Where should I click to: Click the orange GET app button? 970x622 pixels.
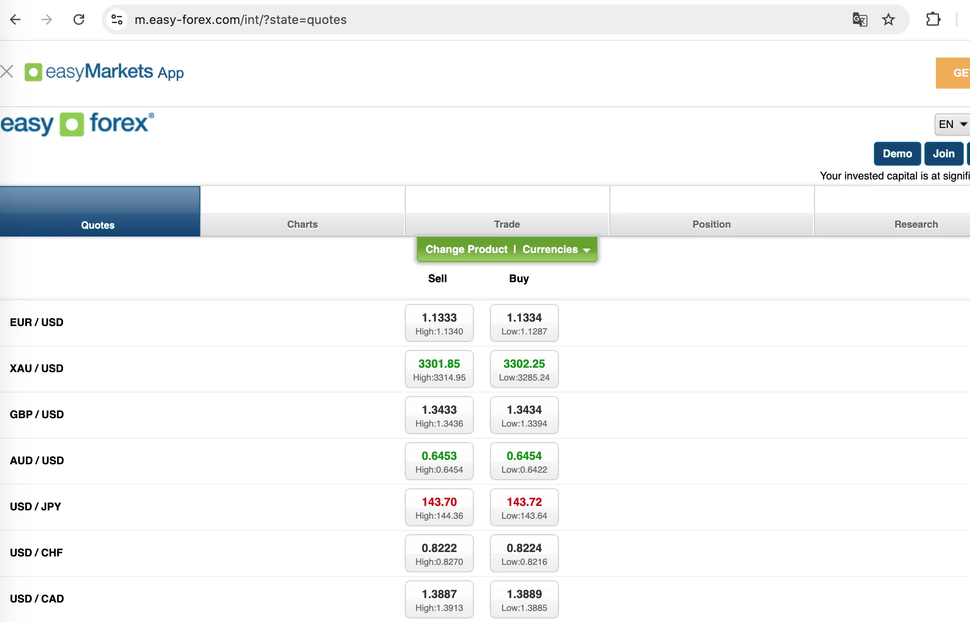[953, 73]
